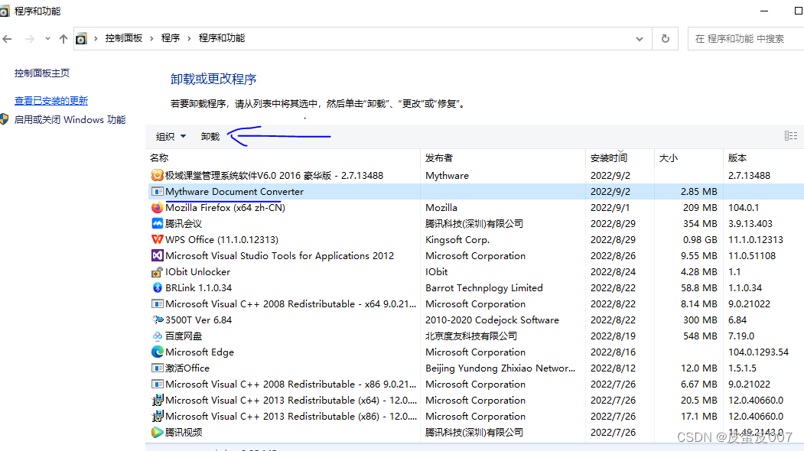Open 控制面板主页 link

pyautogui.click(x=42, y=73)
